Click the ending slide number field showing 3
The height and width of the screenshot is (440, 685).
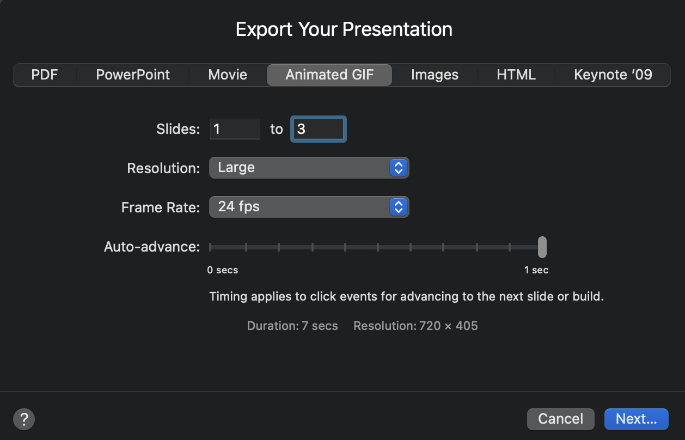pyautogui.click(x=318, y=129)
